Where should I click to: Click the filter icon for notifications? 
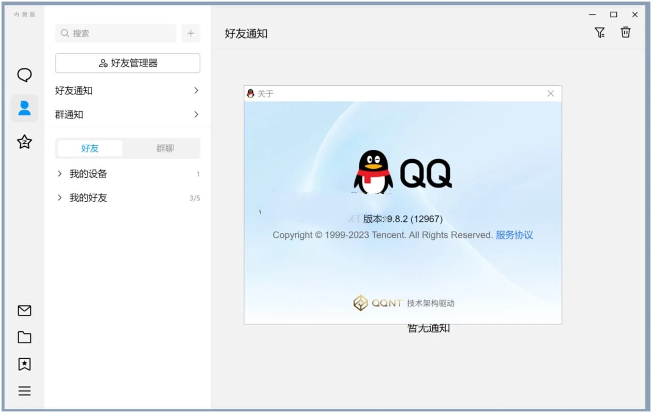point(600,32)
